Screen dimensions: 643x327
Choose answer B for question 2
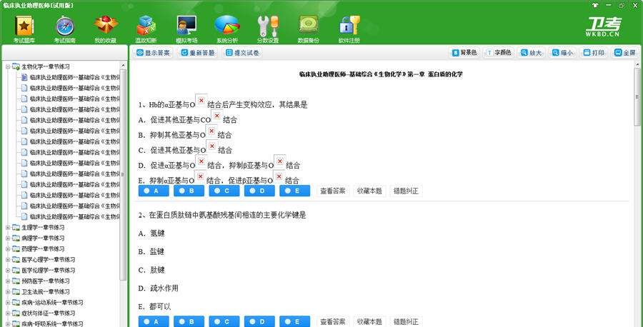[x=189, y=322]
